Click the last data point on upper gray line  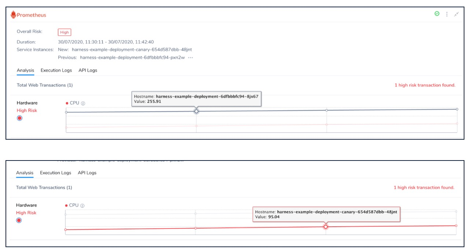point(457,109)
